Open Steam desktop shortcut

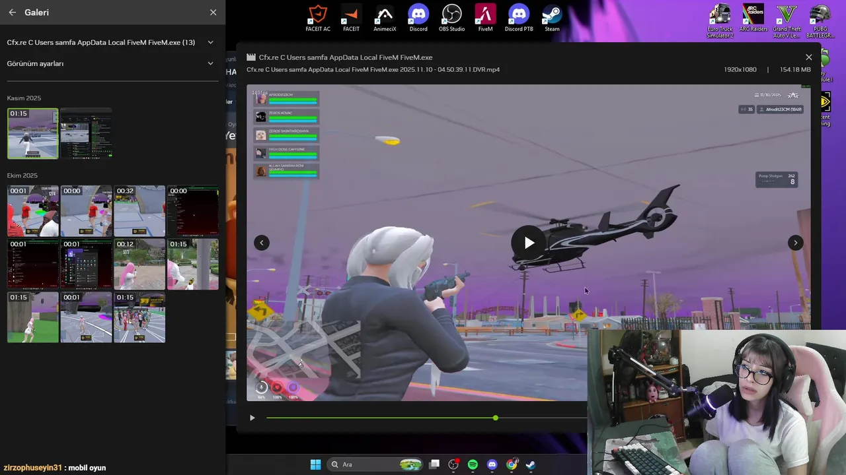coord(552,18)
